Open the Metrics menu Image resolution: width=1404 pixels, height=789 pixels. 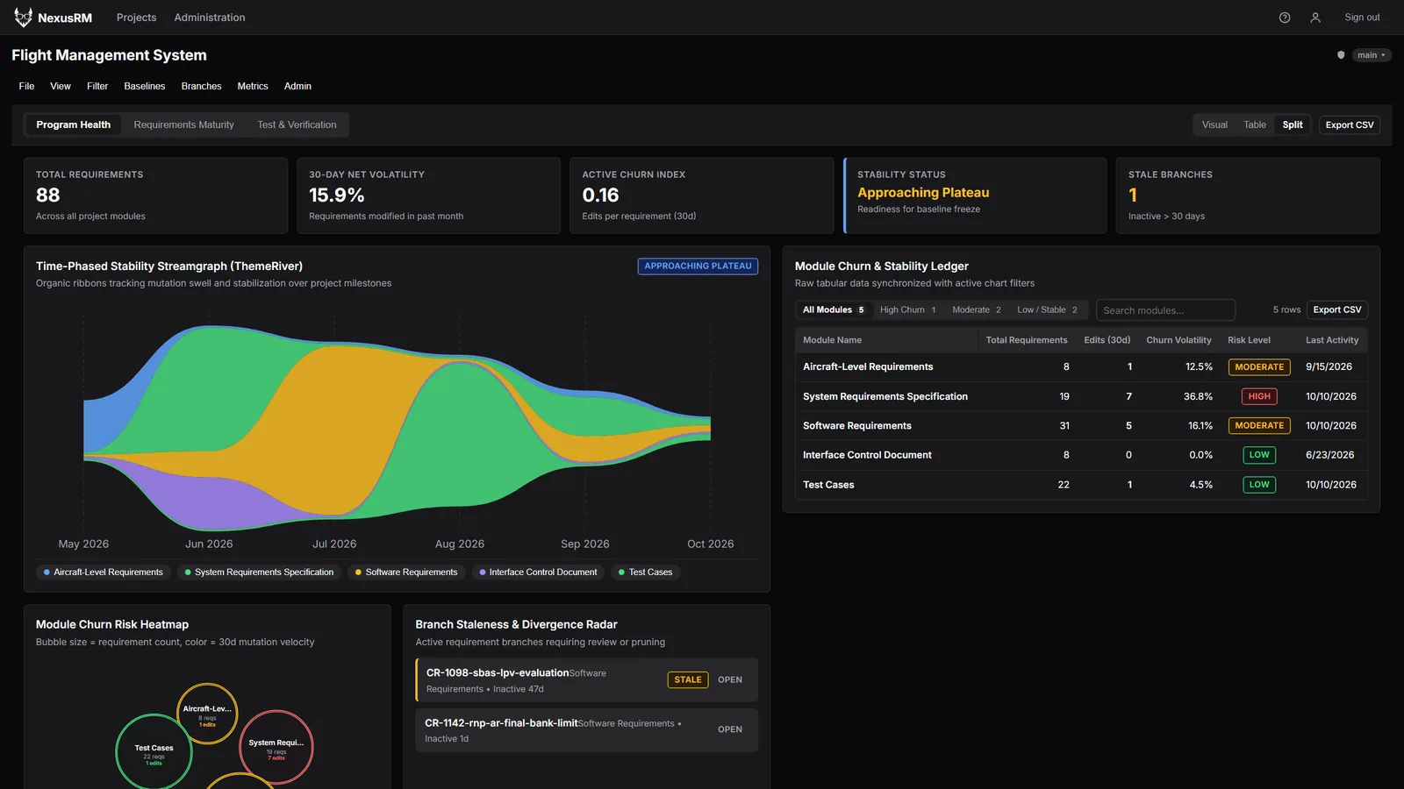(253, 86)
